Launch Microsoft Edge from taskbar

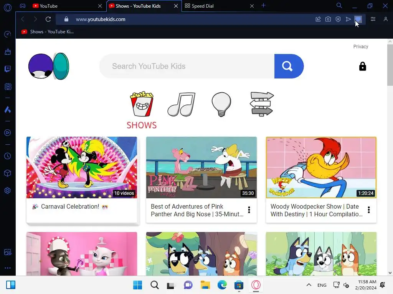pyautogui.click(x=222, y=285)
